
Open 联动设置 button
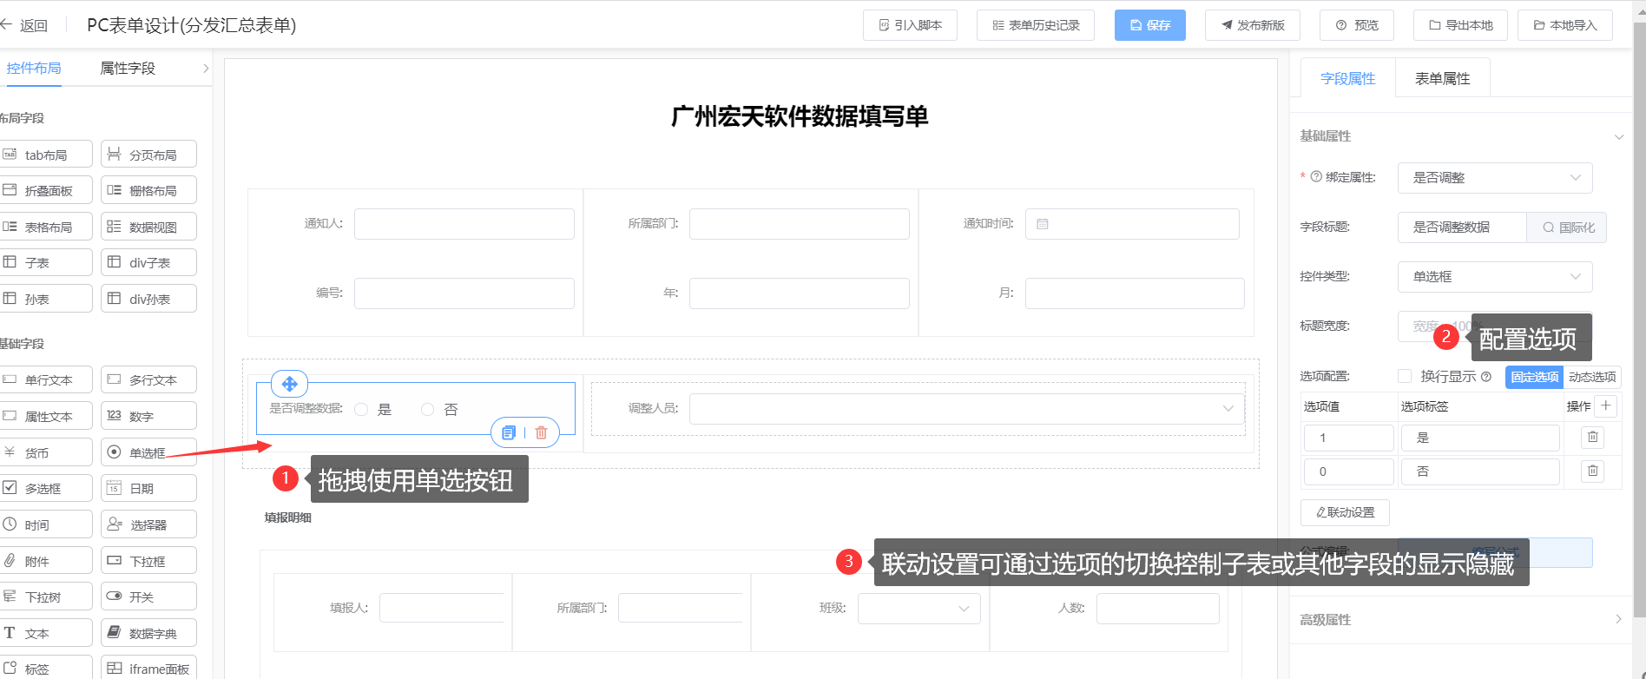[x=1345, y=512]
